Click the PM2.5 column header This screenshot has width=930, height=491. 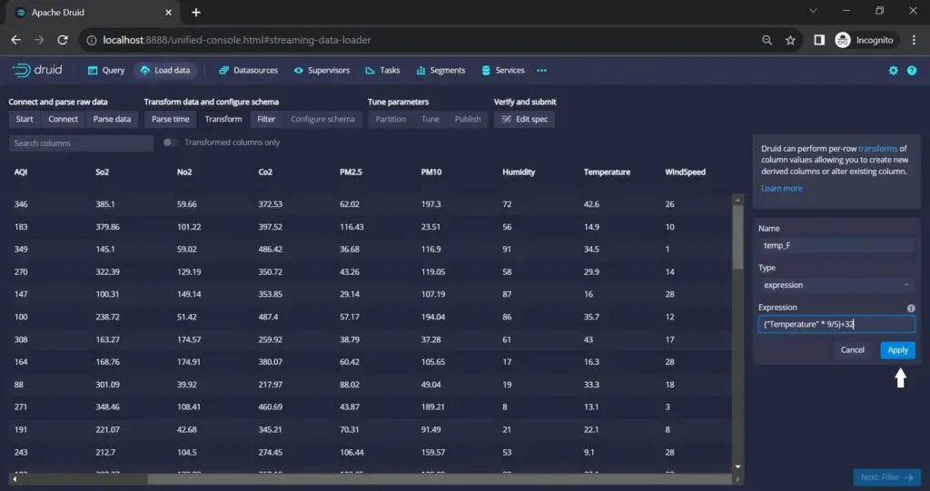(x=351, y=172)
